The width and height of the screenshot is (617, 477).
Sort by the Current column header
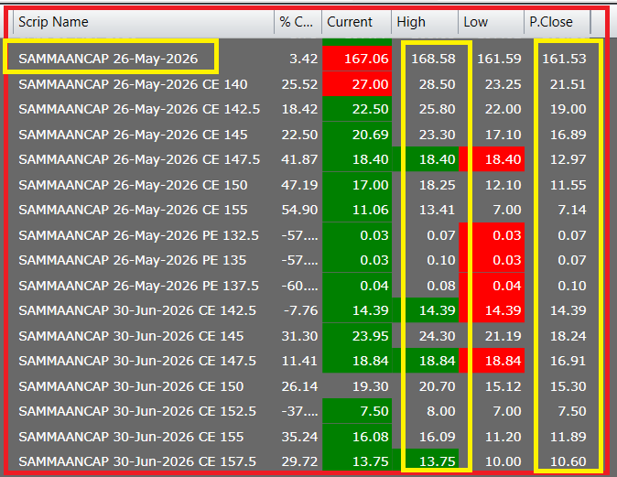tap(356, 22)
